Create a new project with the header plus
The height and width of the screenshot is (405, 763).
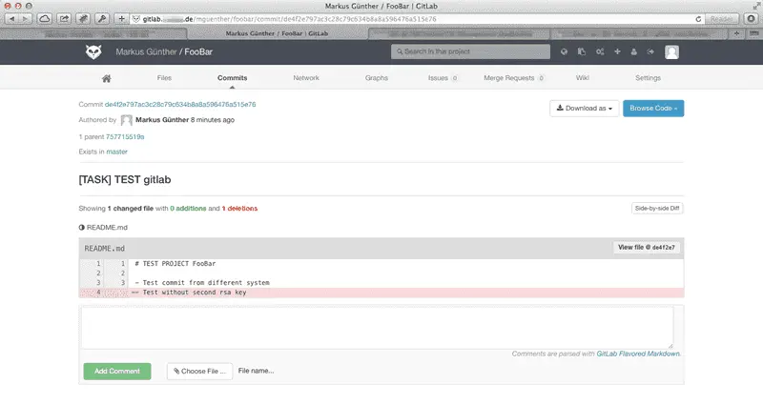point(617,51)
